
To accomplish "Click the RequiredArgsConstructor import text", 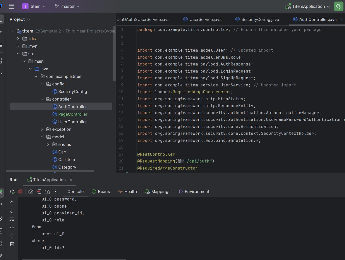I will (201, 92).
